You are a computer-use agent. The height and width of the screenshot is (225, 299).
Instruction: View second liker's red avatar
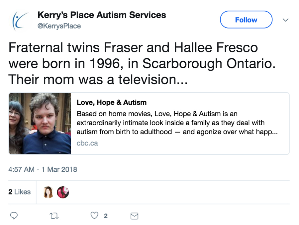(x=63, y=192)
